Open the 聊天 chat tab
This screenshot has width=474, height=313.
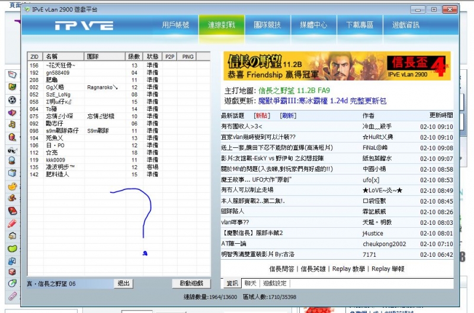pyautogui.click(x=250, y=283)
